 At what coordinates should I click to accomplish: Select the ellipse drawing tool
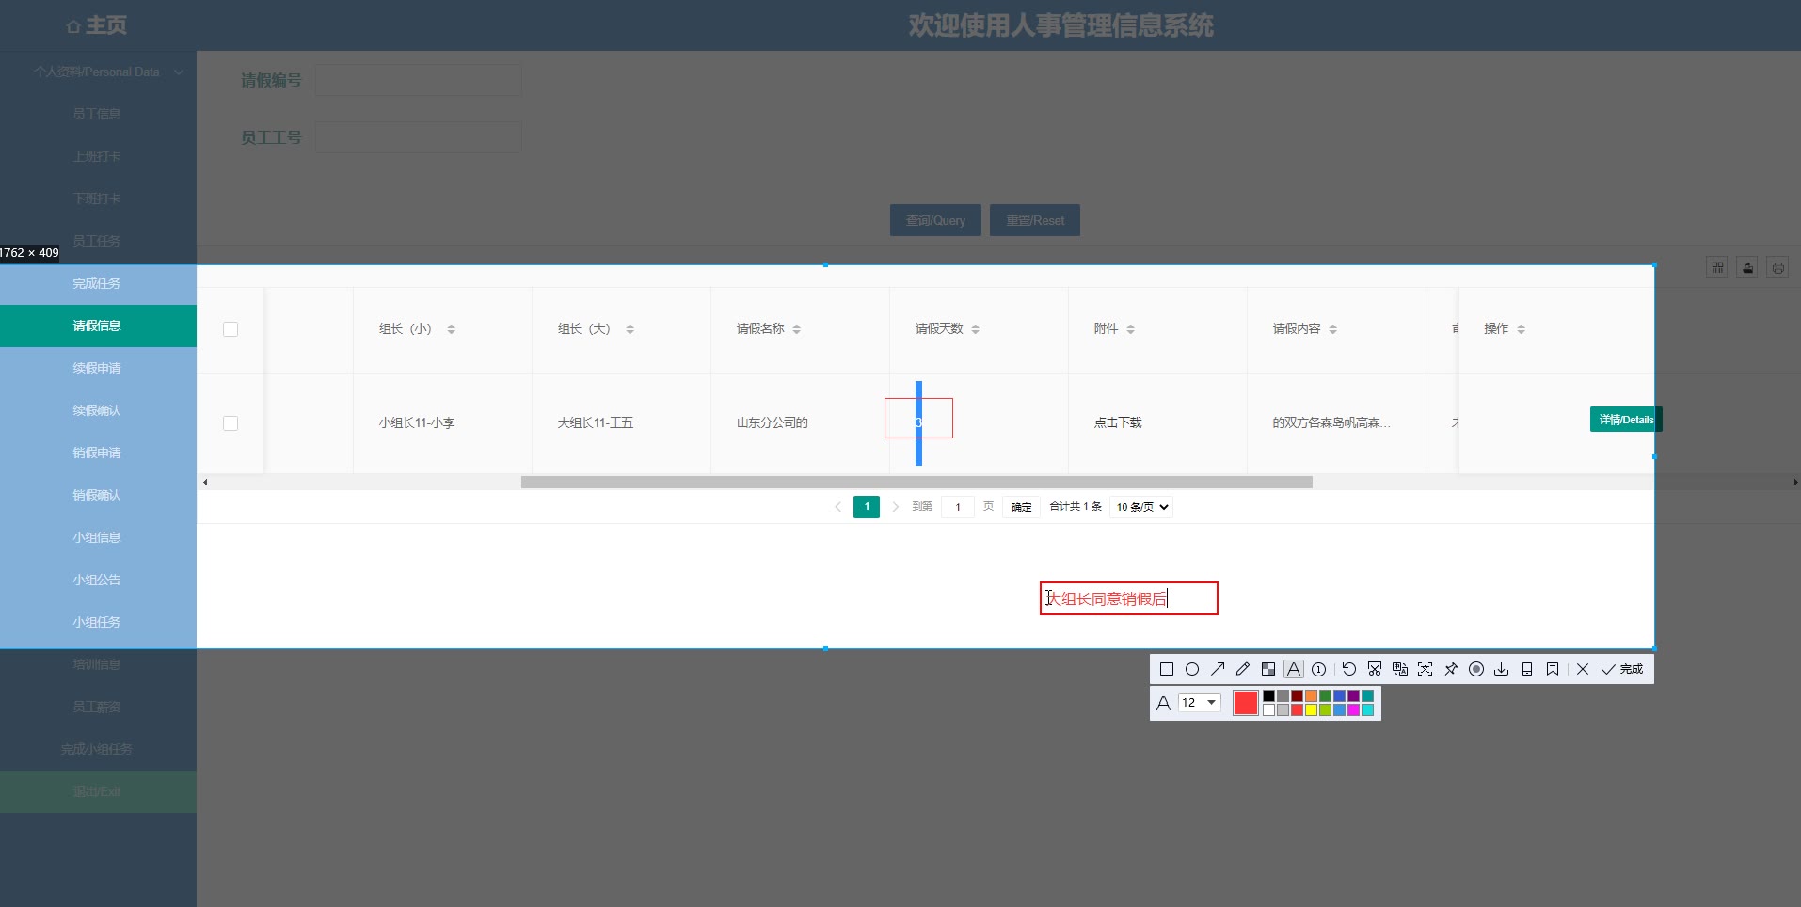coord(1192,669)
